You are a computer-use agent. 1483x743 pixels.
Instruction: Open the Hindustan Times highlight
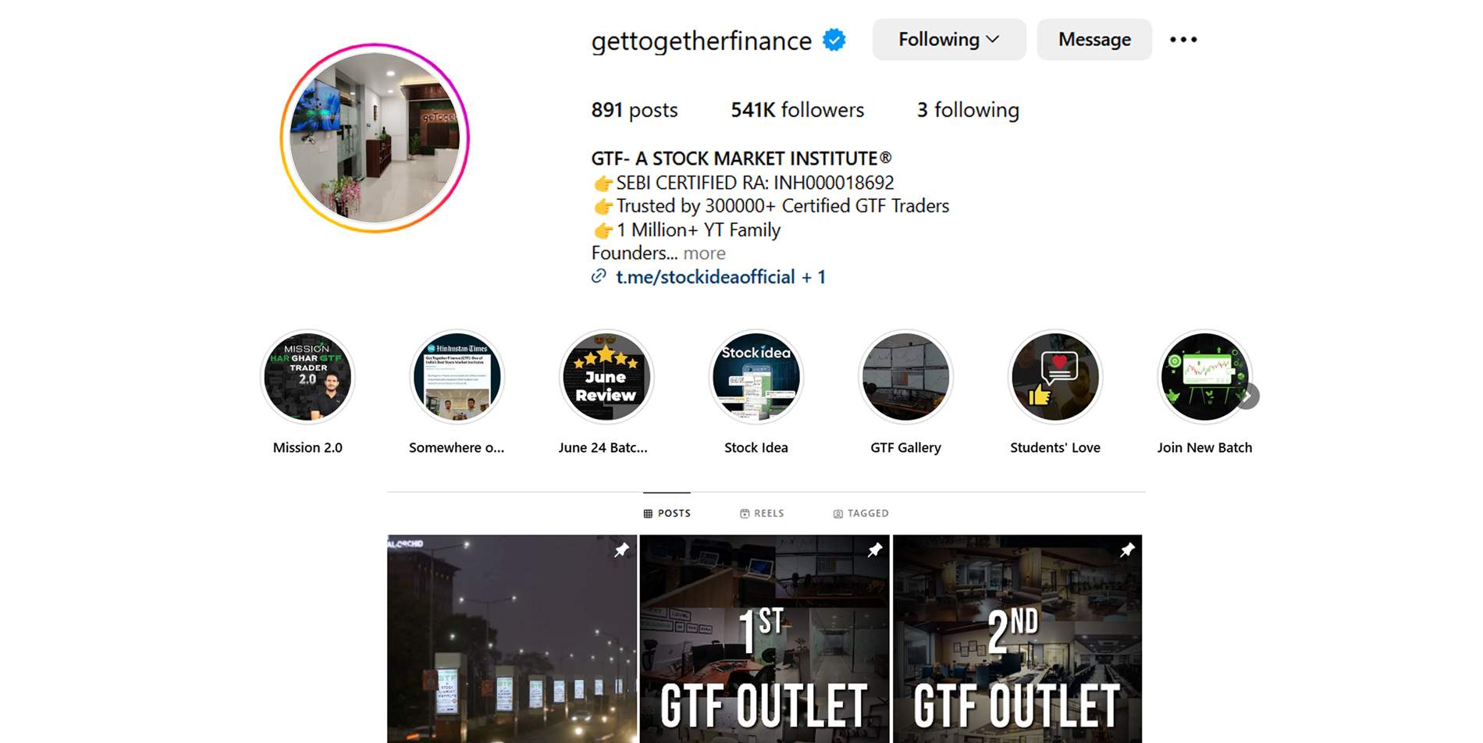click(x=457, y=377)
